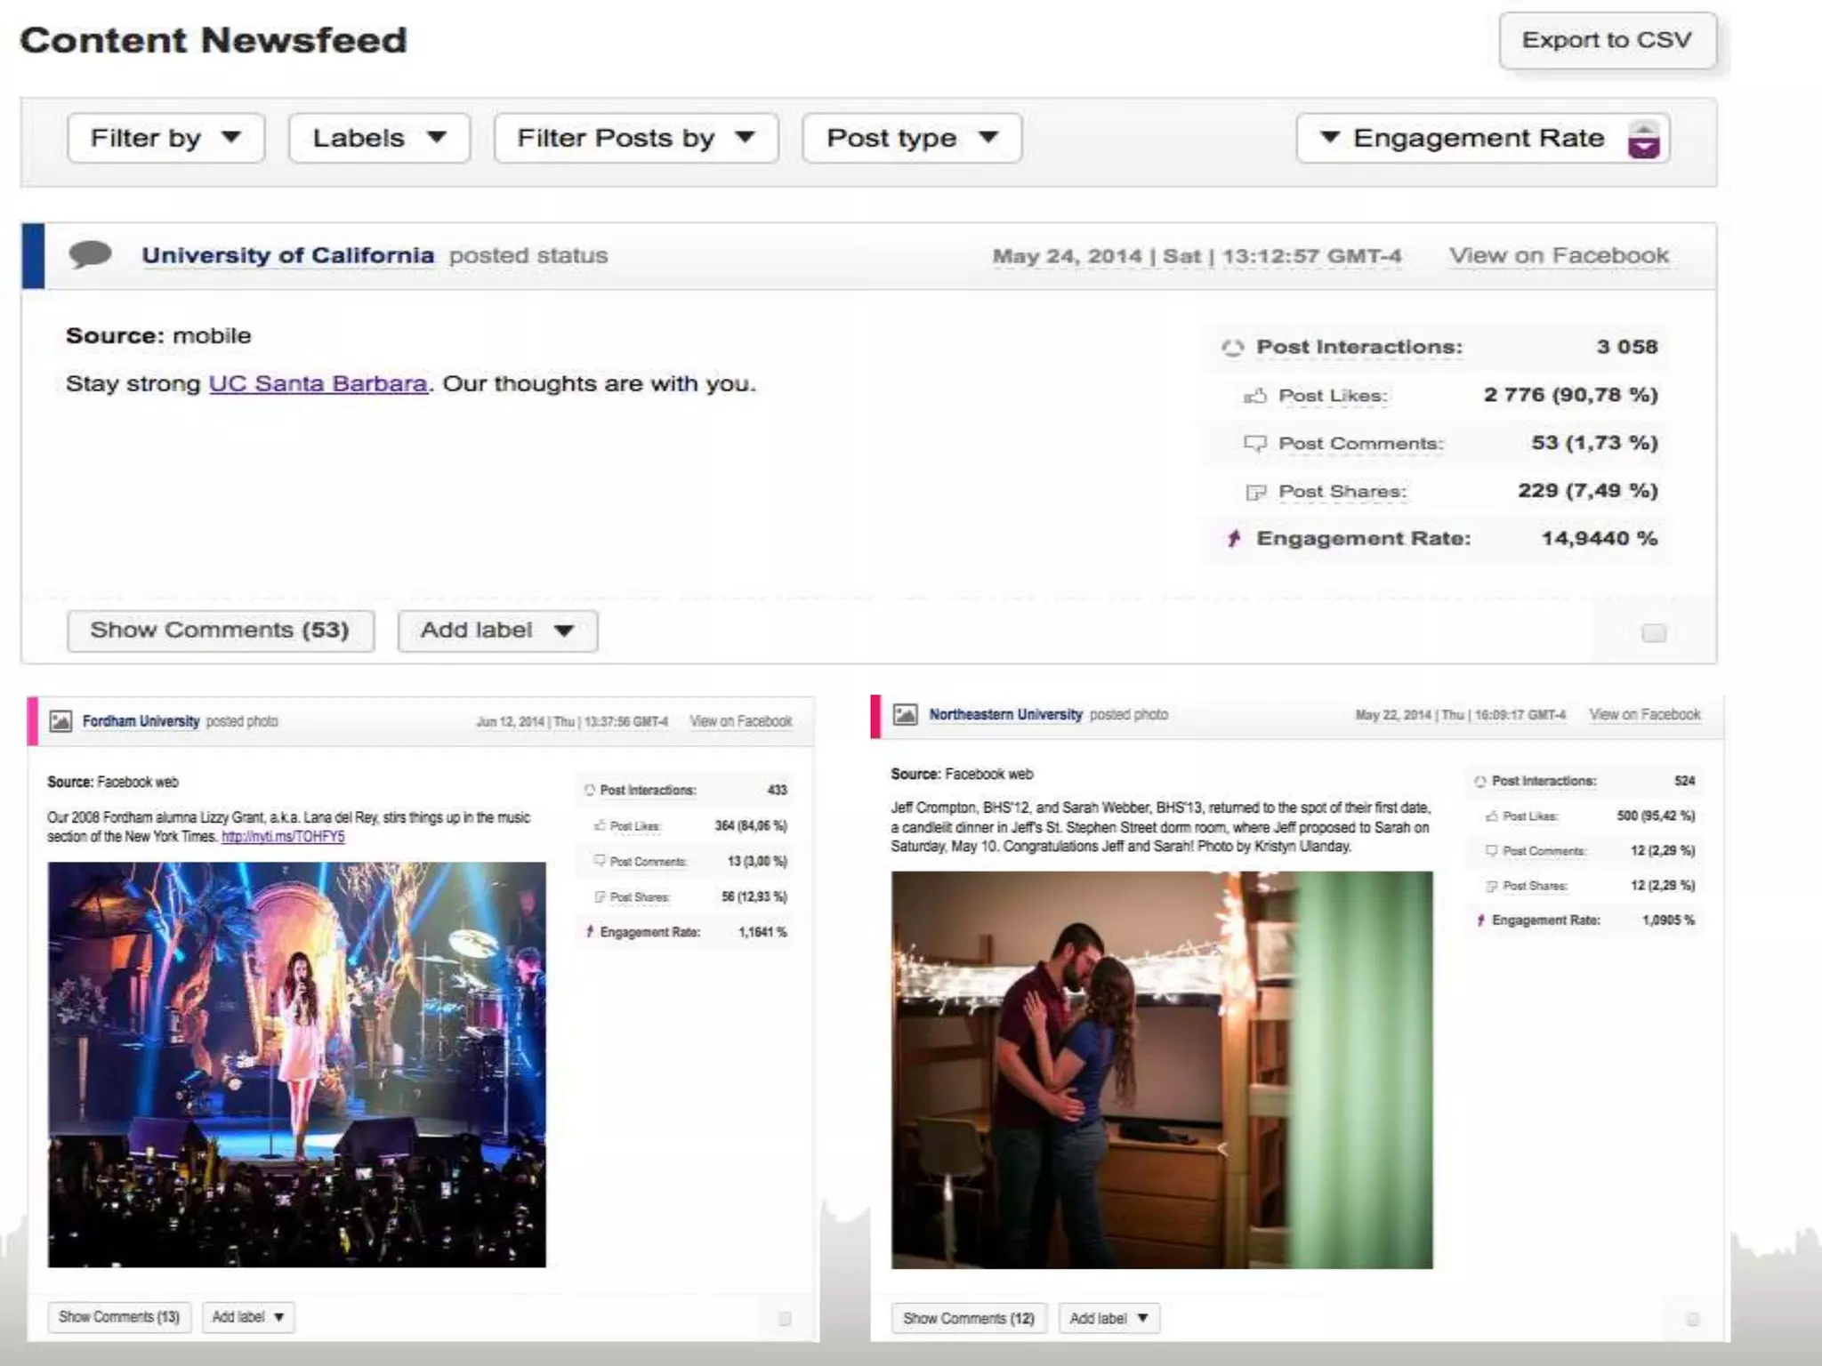Expand the Labels dropdown
Viewport: 1822px width, 1366px height.
(x=379, y=138)
